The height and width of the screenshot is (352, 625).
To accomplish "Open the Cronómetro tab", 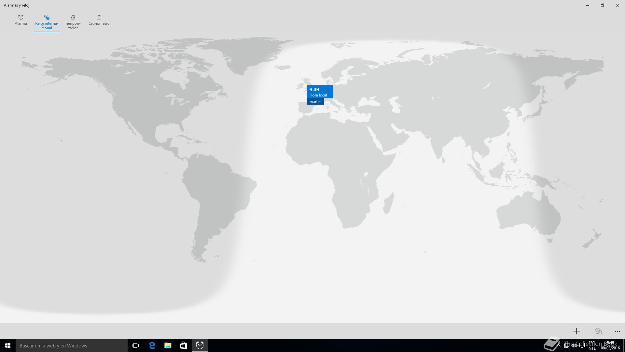I will (99, 20).
